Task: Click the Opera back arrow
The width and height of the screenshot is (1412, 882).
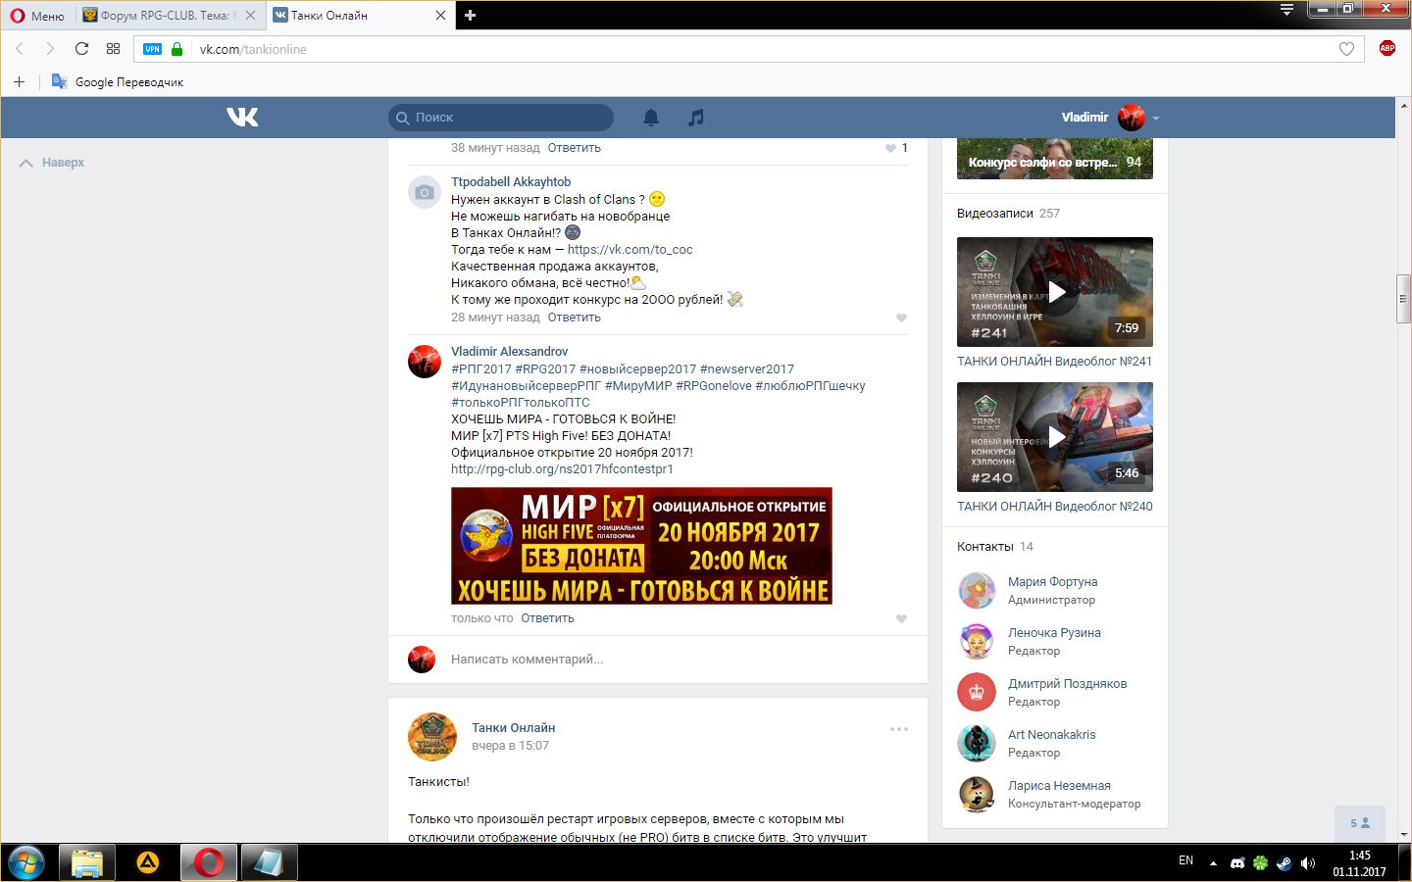Action: [20, 49]
